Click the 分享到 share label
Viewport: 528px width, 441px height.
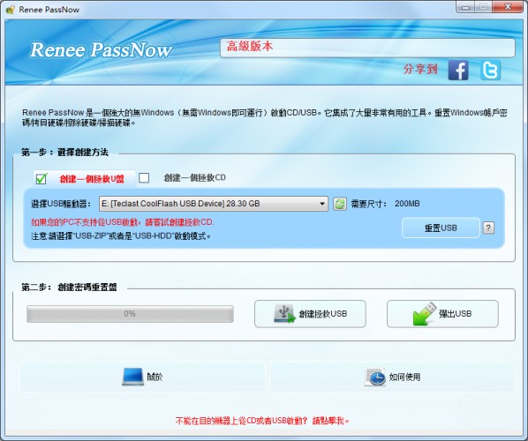tap(420, 70)
